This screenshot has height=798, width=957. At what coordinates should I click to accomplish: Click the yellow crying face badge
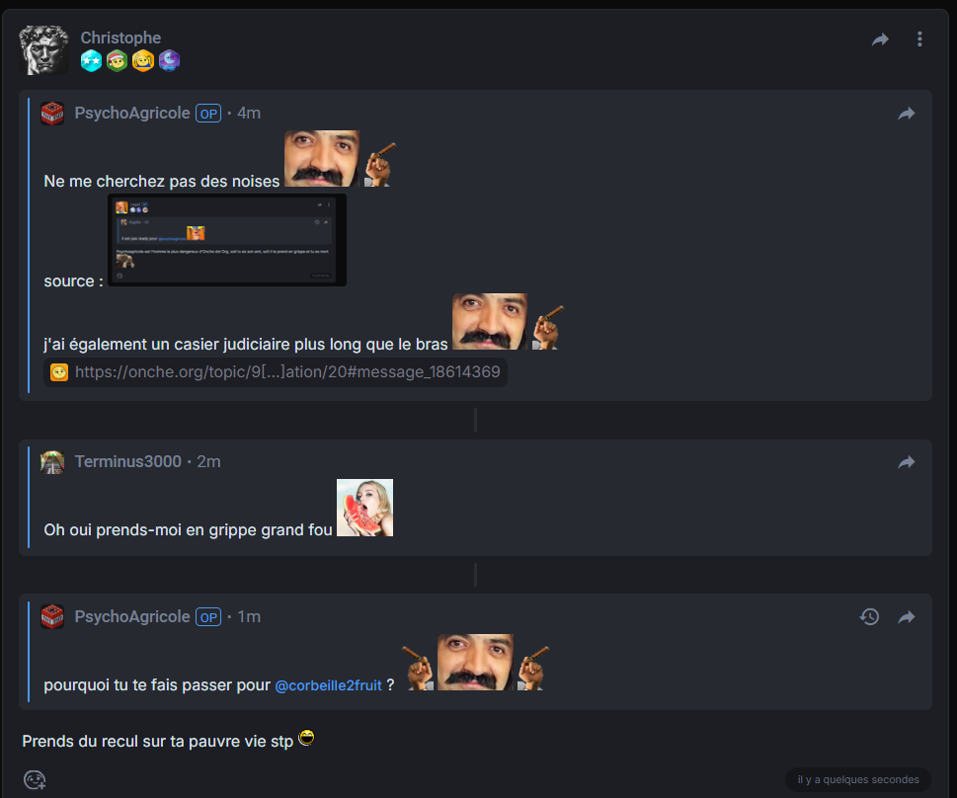(143, 61)
